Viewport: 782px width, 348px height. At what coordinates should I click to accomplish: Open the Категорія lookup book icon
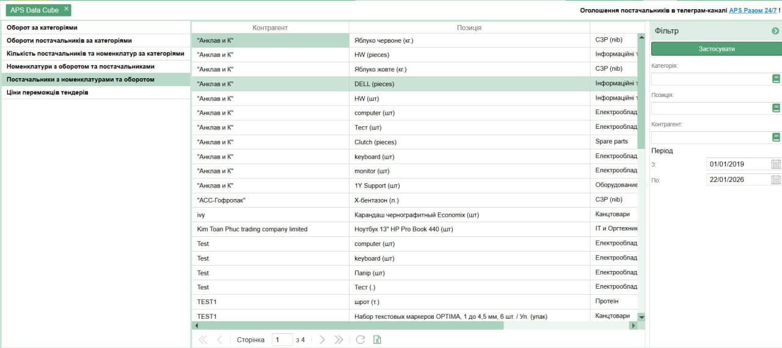[776, 79]
